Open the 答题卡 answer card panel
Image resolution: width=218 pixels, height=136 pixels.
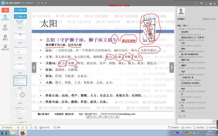pos(5,27)
